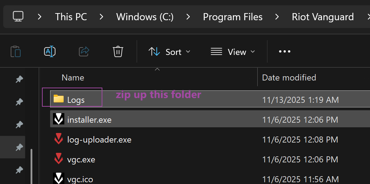Click the Logs folder icon

(59, 99)
